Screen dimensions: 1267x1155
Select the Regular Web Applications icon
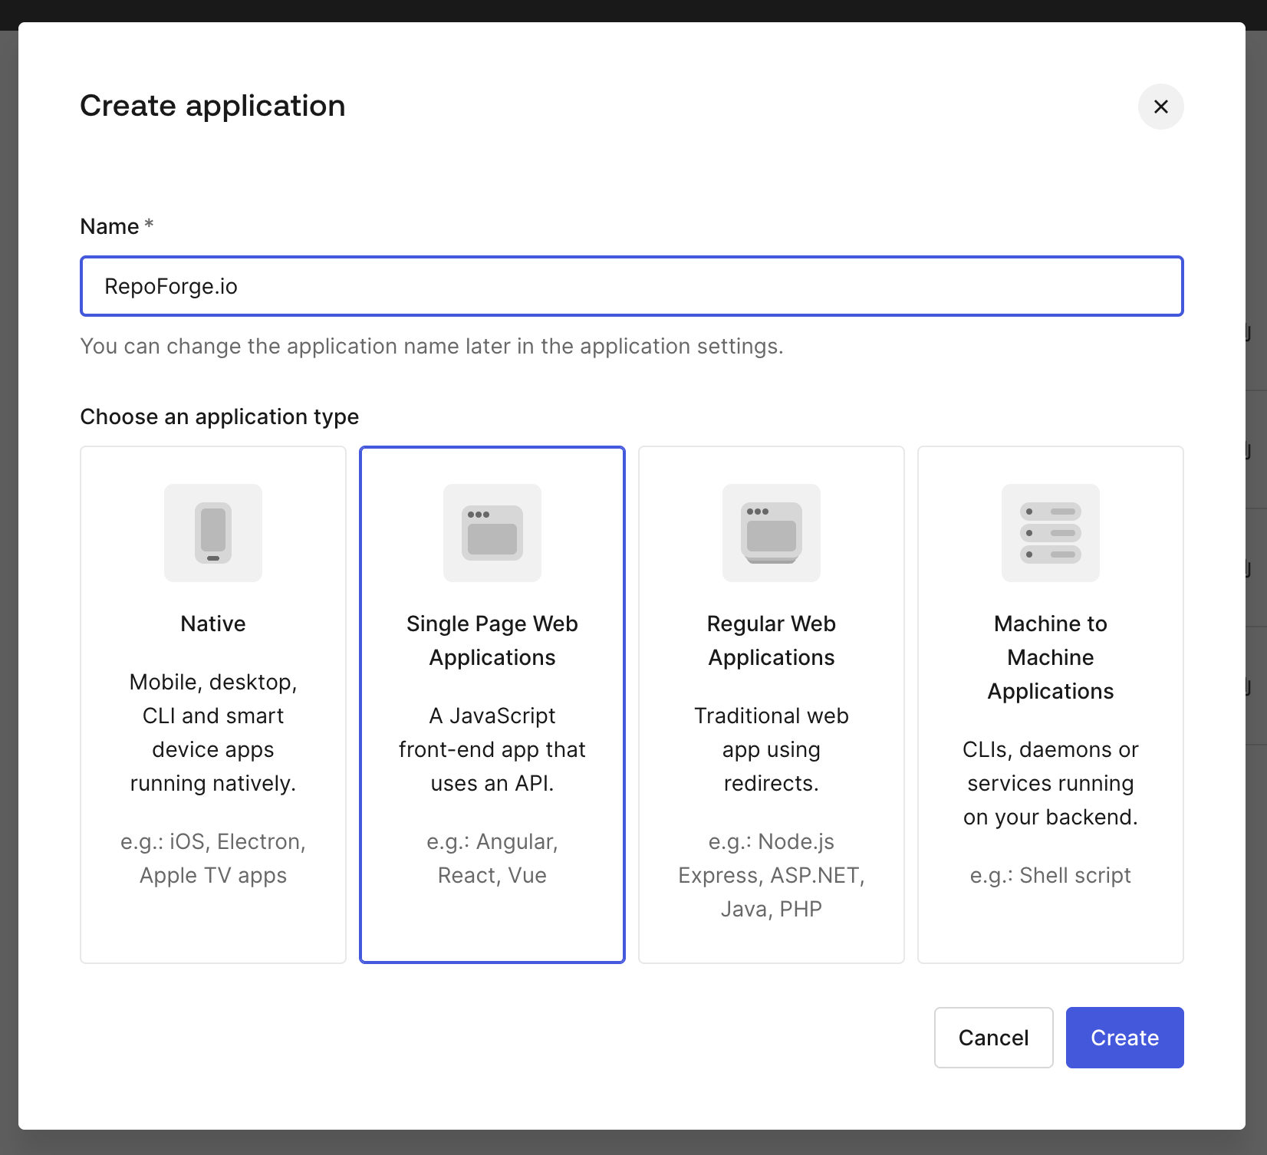772,533
